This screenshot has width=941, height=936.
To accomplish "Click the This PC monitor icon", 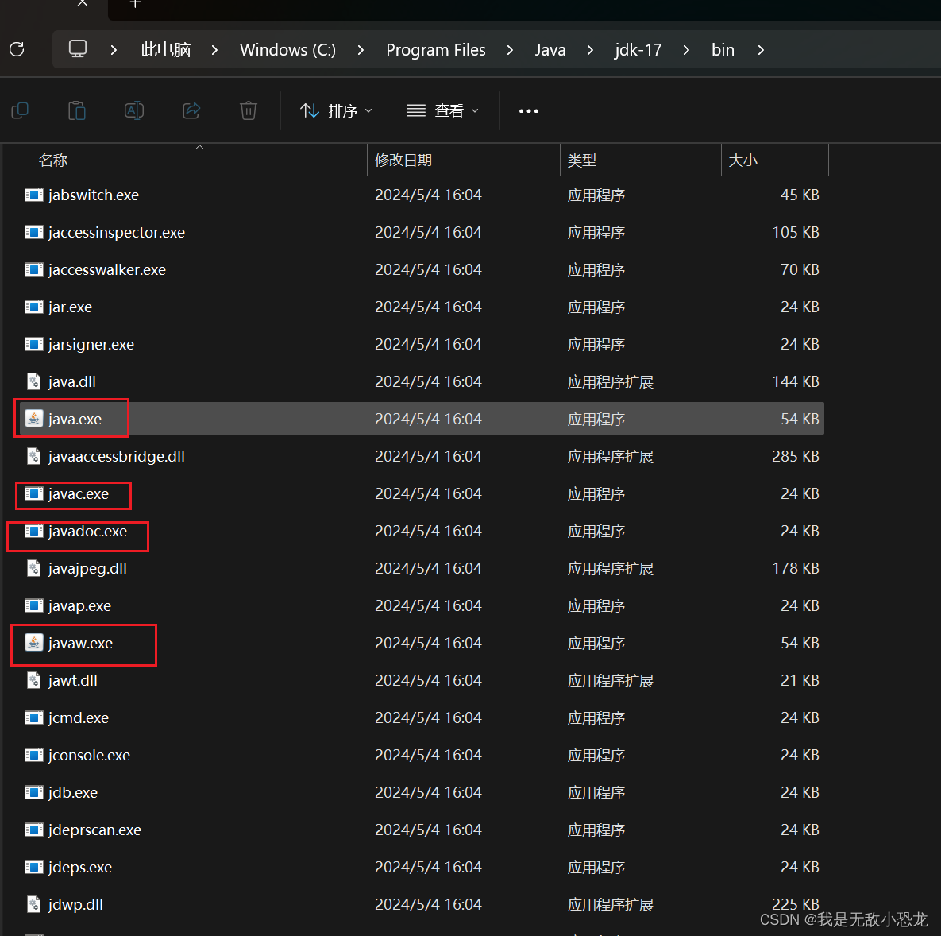I will click(77, 48).
